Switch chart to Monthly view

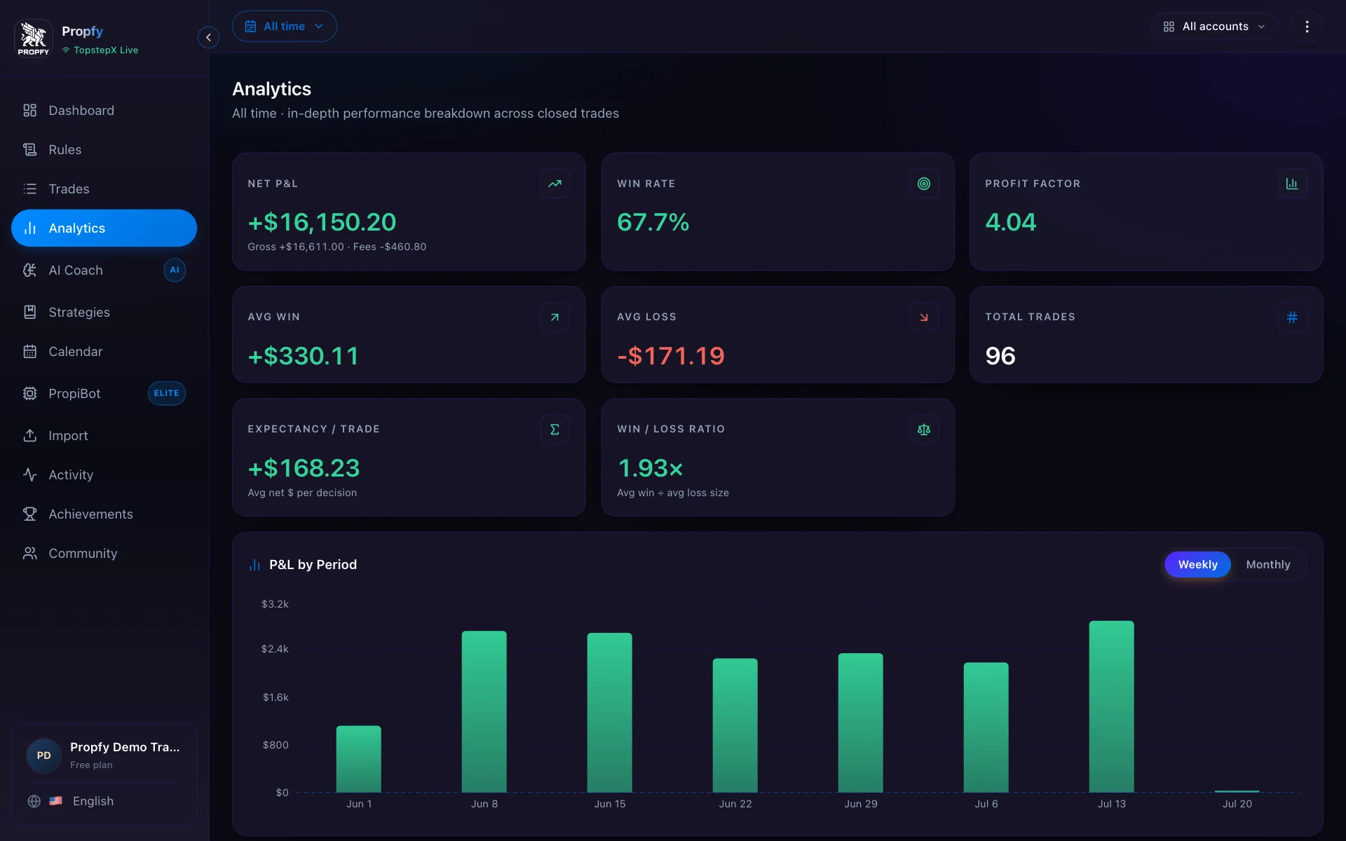tap(1267, 564)
